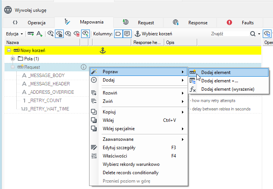Select the Pola (1) folder item
273x189 pixels.
click(28, 59)
